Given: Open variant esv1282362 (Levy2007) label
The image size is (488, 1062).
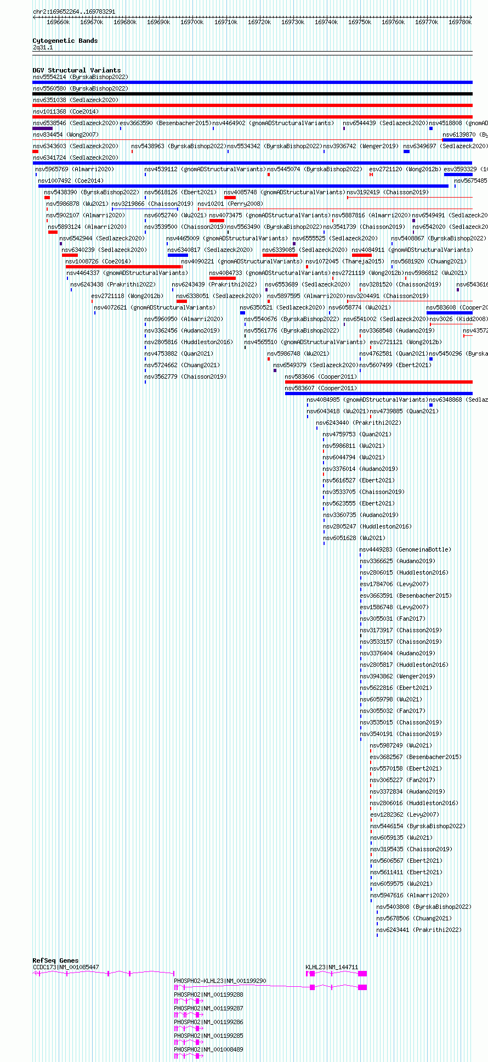Looking at the screenshot, I should [x=404, y=814].
